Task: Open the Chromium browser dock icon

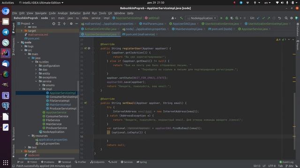Action: 6,11
